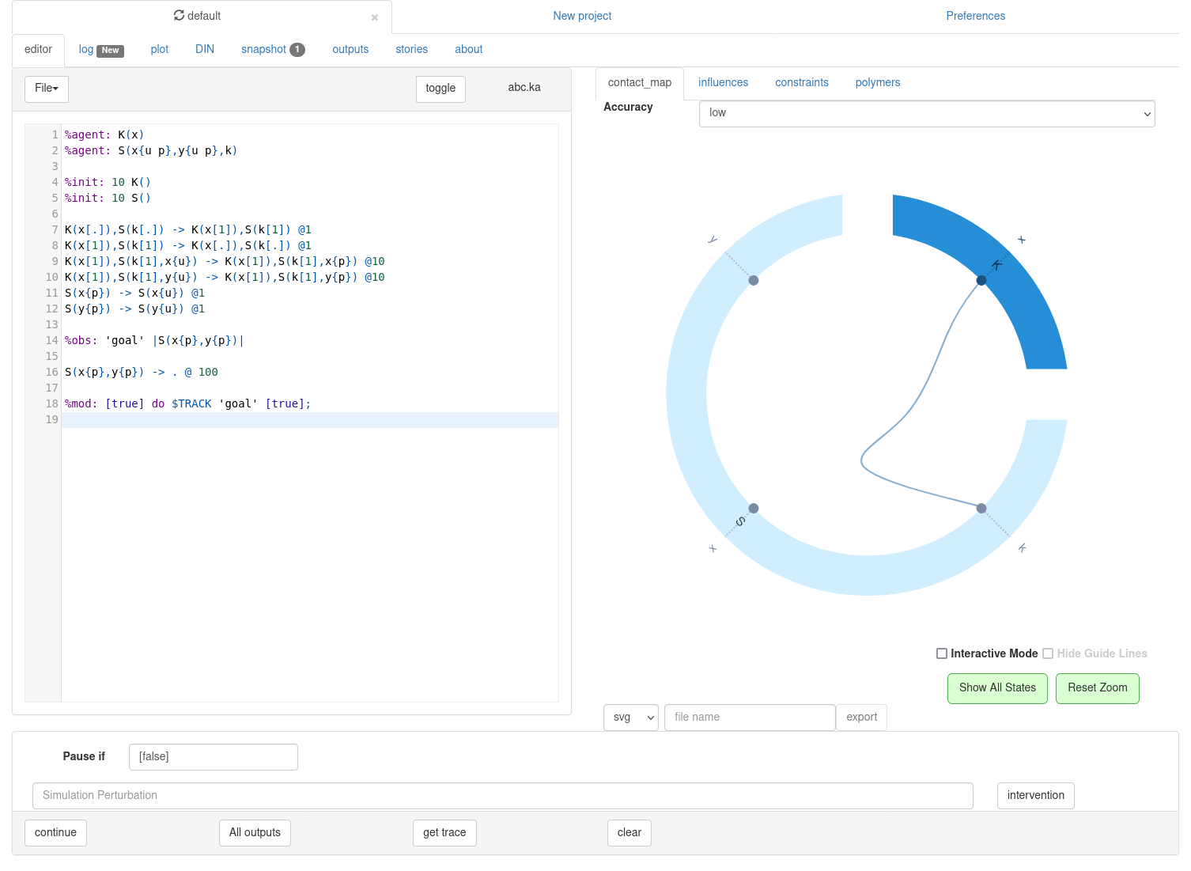This screenshot has height=871, width=1191.
Task: Open the log tab
Action: (x=86, y=49)
